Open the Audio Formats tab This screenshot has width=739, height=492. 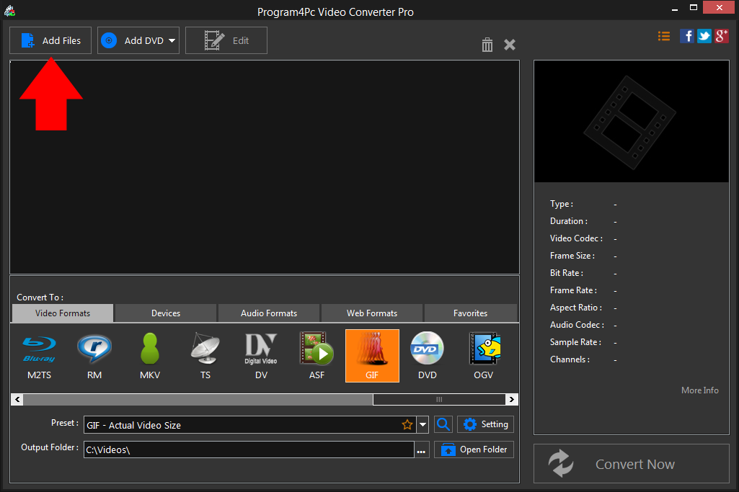pos(268,313)
